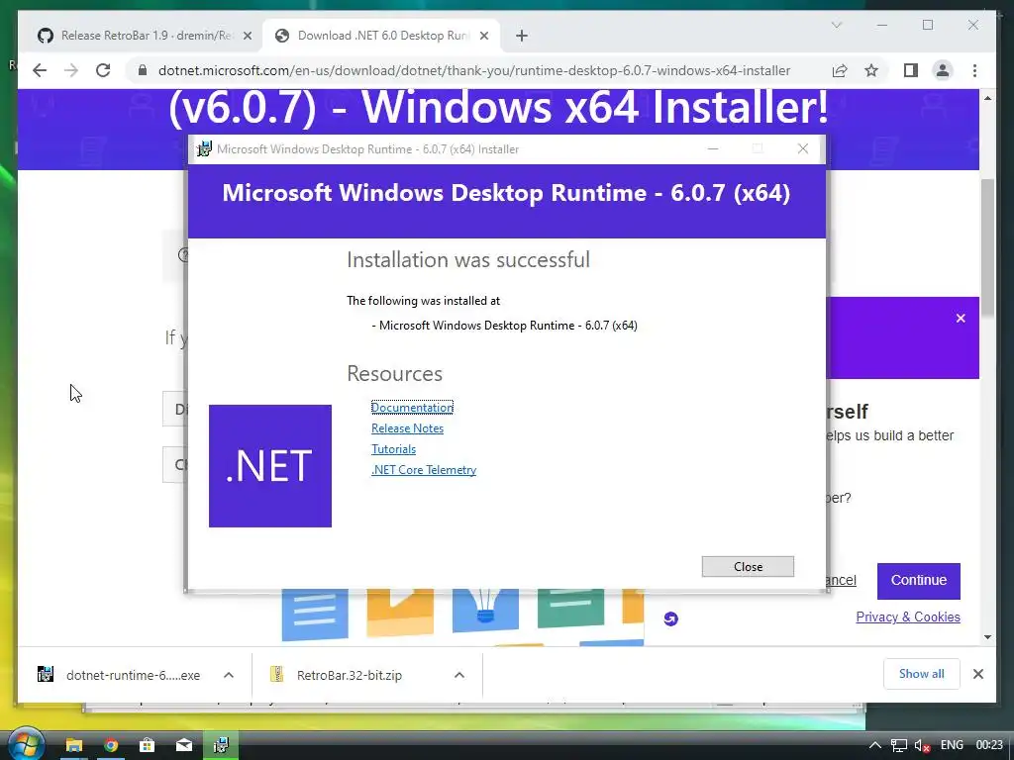Click the page scroll up arrow
The width and height of the screenshot is (1014, 760).
point(987,98)
